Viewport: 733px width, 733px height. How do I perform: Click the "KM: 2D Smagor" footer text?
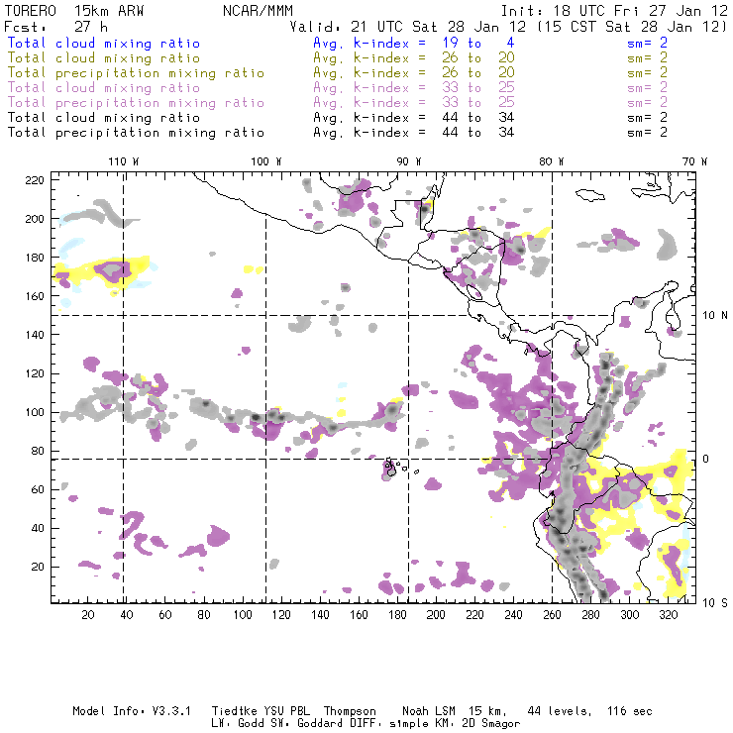[475, 724]
